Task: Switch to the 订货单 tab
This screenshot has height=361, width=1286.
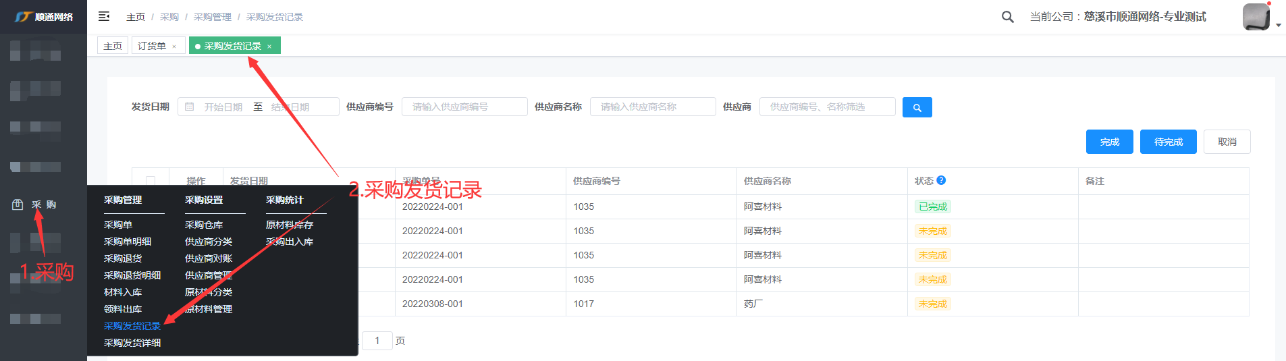Action: point(152,46)
